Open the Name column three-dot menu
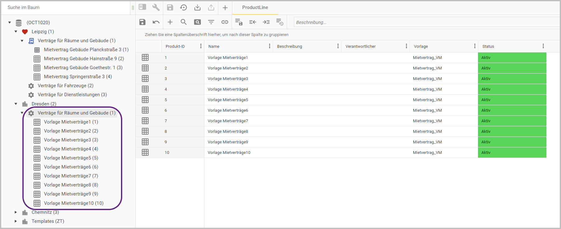561x229 pixels. (x=269, y=46)
